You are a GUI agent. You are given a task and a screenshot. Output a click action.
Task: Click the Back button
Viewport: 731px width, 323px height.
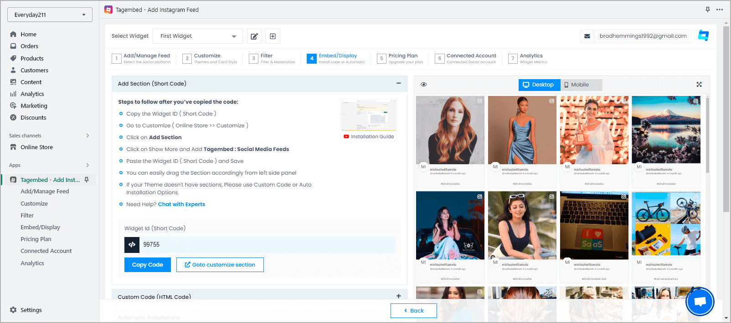tap(414, 311)
